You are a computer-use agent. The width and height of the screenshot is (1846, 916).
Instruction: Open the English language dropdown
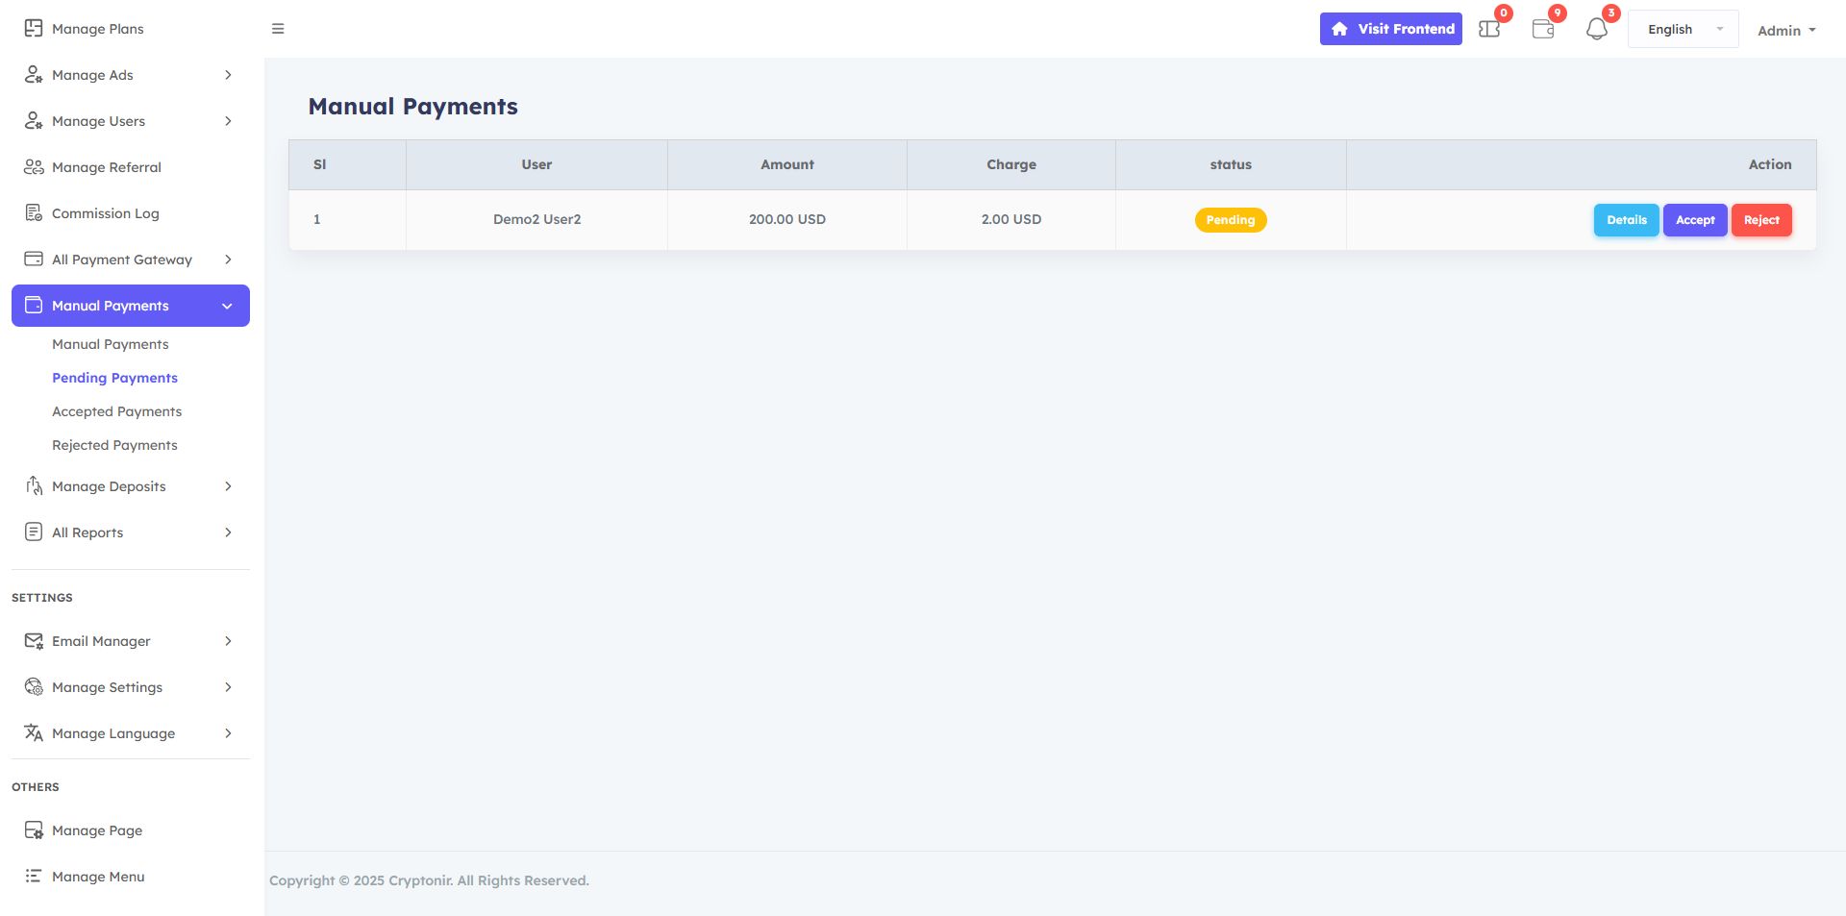tap(1683, 30)
